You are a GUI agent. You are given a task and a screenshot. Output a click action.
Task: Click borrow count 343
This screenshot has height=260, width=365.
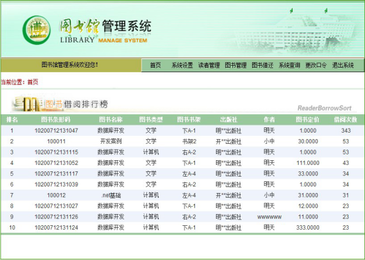[346, 131]
